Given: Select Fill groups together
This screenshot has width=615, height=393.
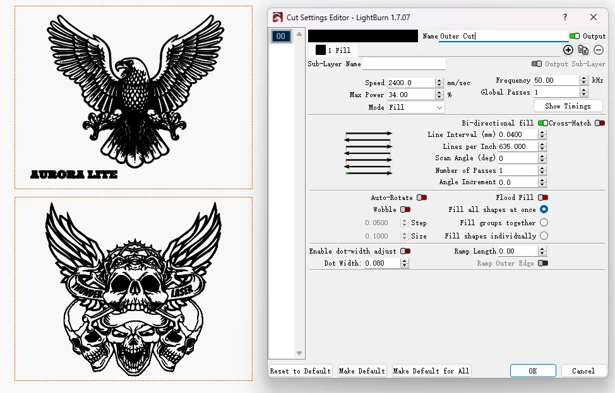Looking at the screenshot, I should (x=544, y=223).
